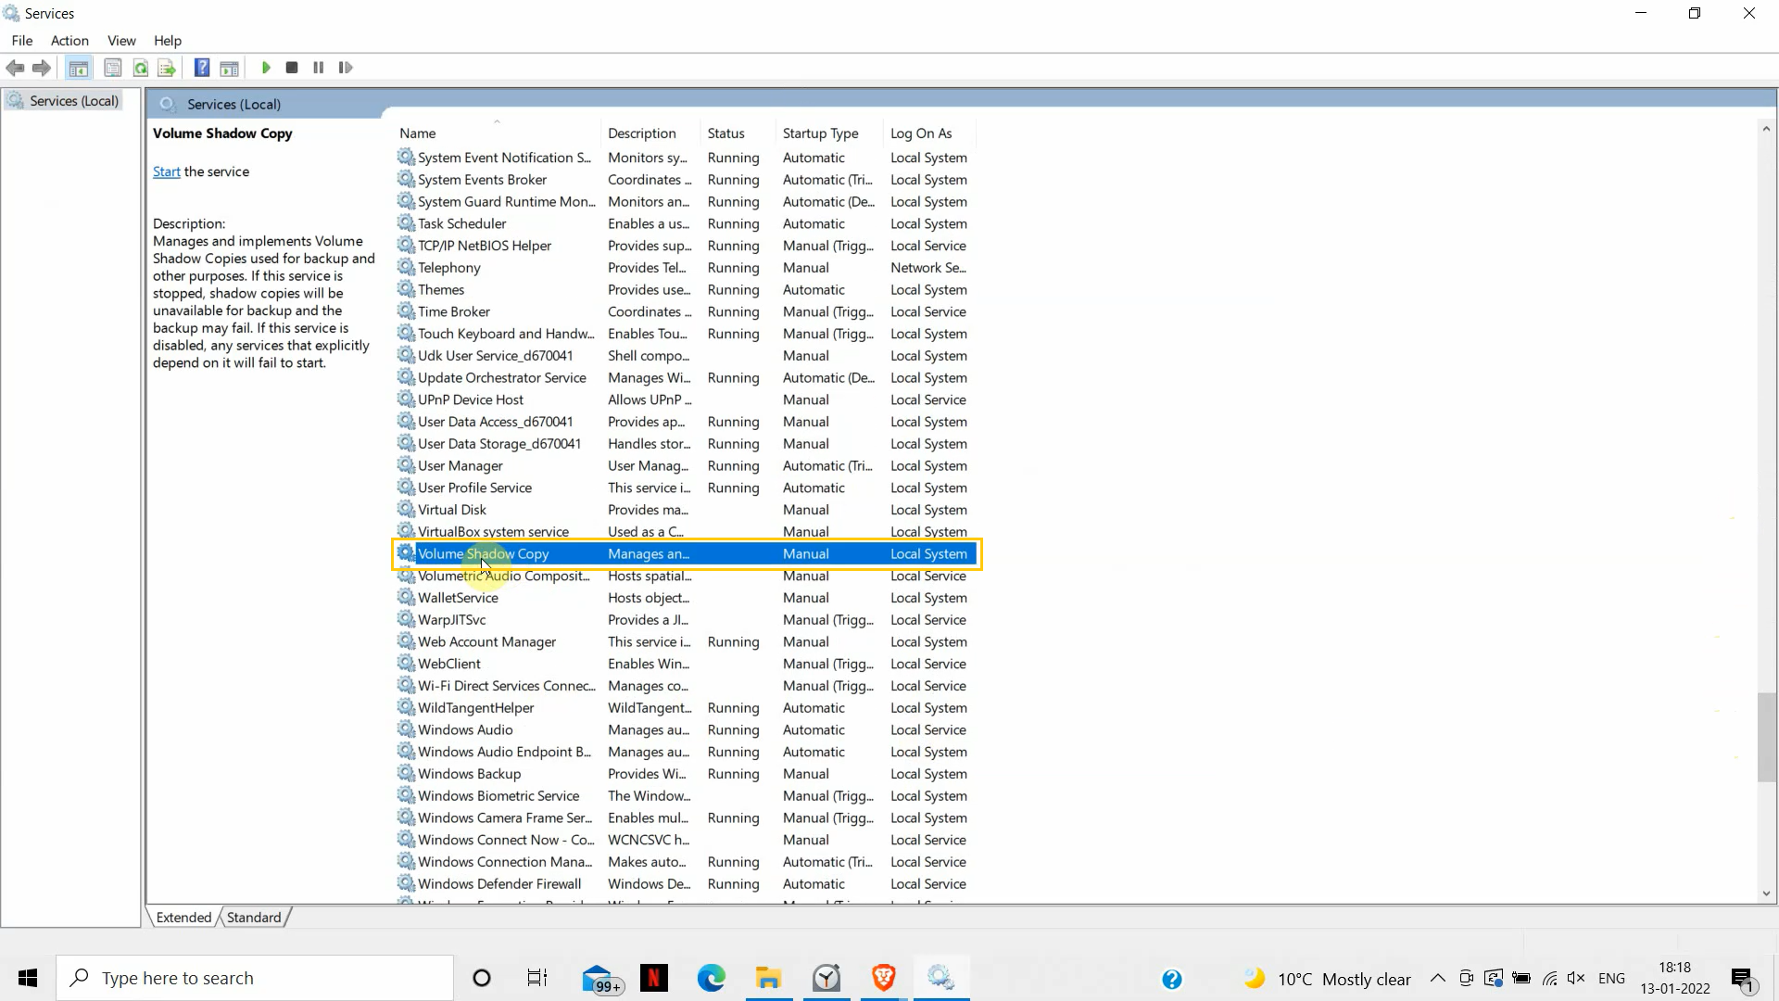Viewport: 1779px width, 1001px height.
Task: Click Start to start Volume Shadow Copy
Action: 166,171
